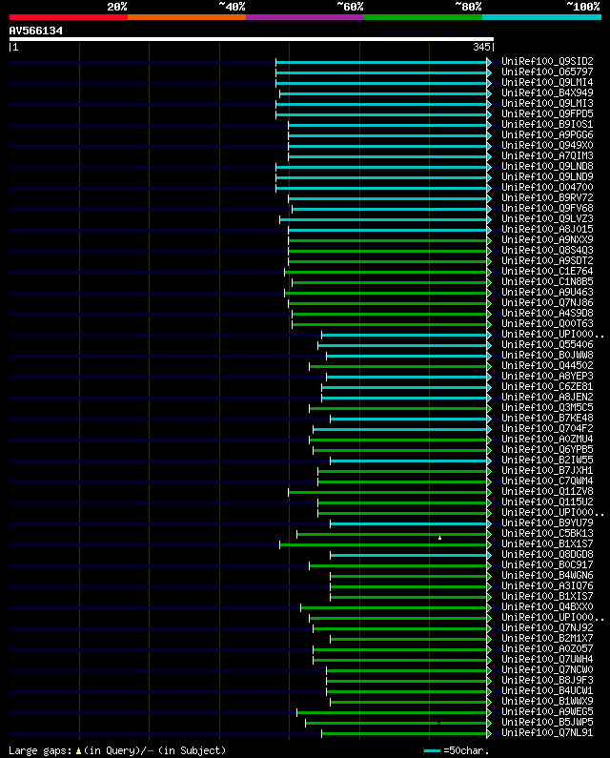Image resolution: width=610 pixels, height=758 pixels.
Task: Click the UniRef100_Q00T63 subject name
Action: pyautogui.click(x=547, y=324)
